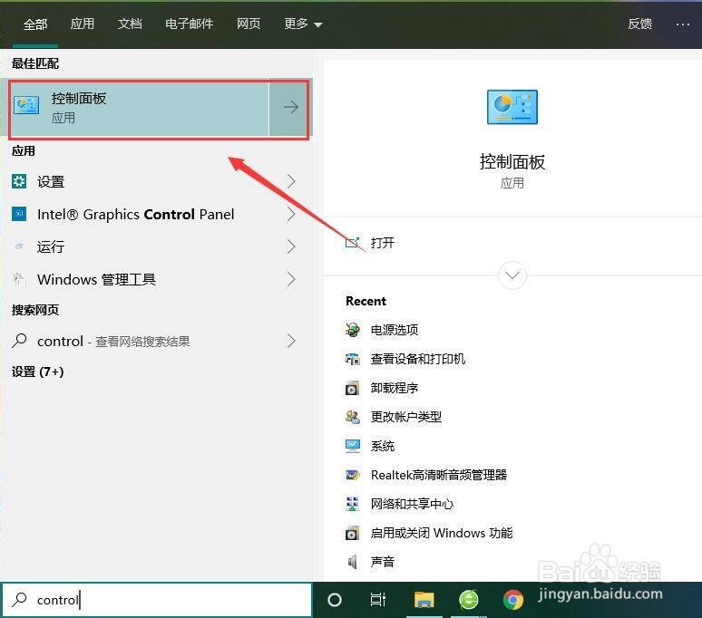This screenshot has width=702, height=618.
Task: Open the 更多 dropdown menu
Action: (x=303, y=24)
